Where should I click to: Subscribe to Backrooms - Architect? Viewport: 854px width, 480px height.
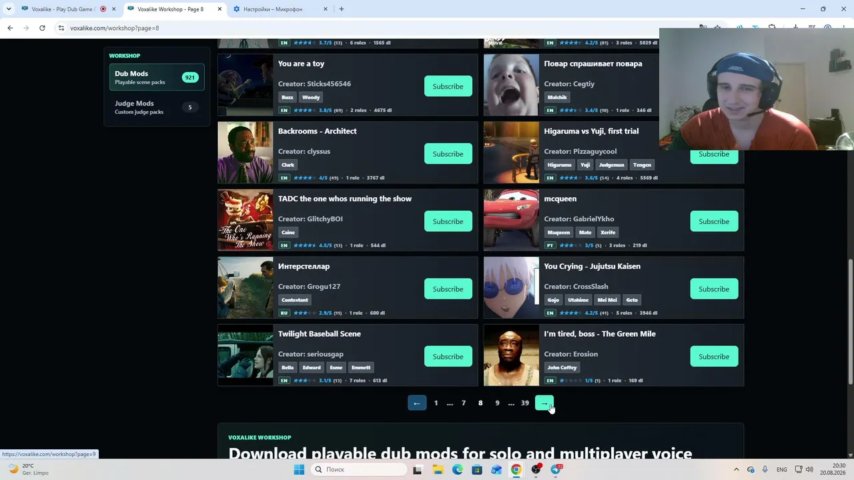click(x=448, y=154)
